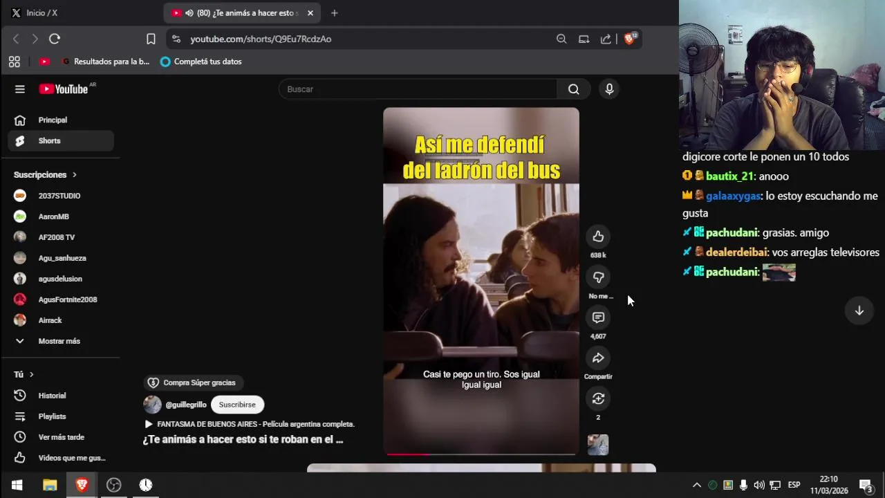Bookmark this page with bookmark icon

[x=151, y=39]
